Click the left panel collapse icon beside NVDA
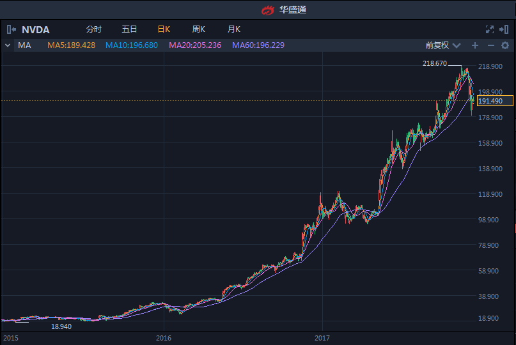The image size is (516, 345). tap(12, 29)
